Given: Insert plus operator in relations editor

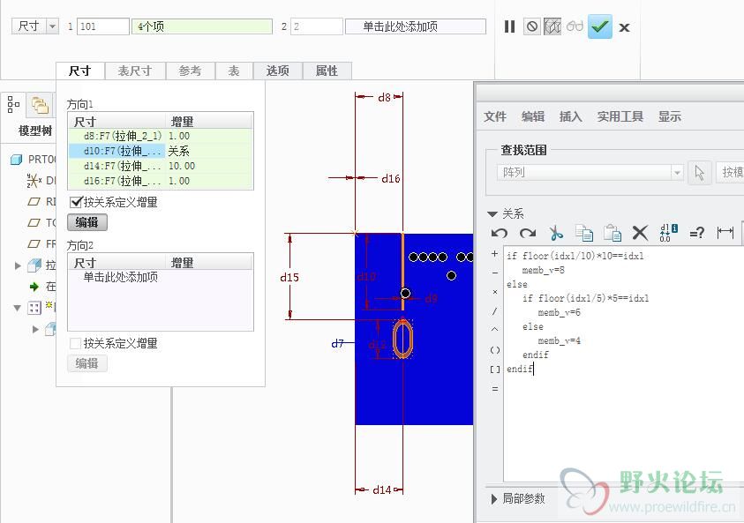Looking at the screenshot, I should pos(495,254).
